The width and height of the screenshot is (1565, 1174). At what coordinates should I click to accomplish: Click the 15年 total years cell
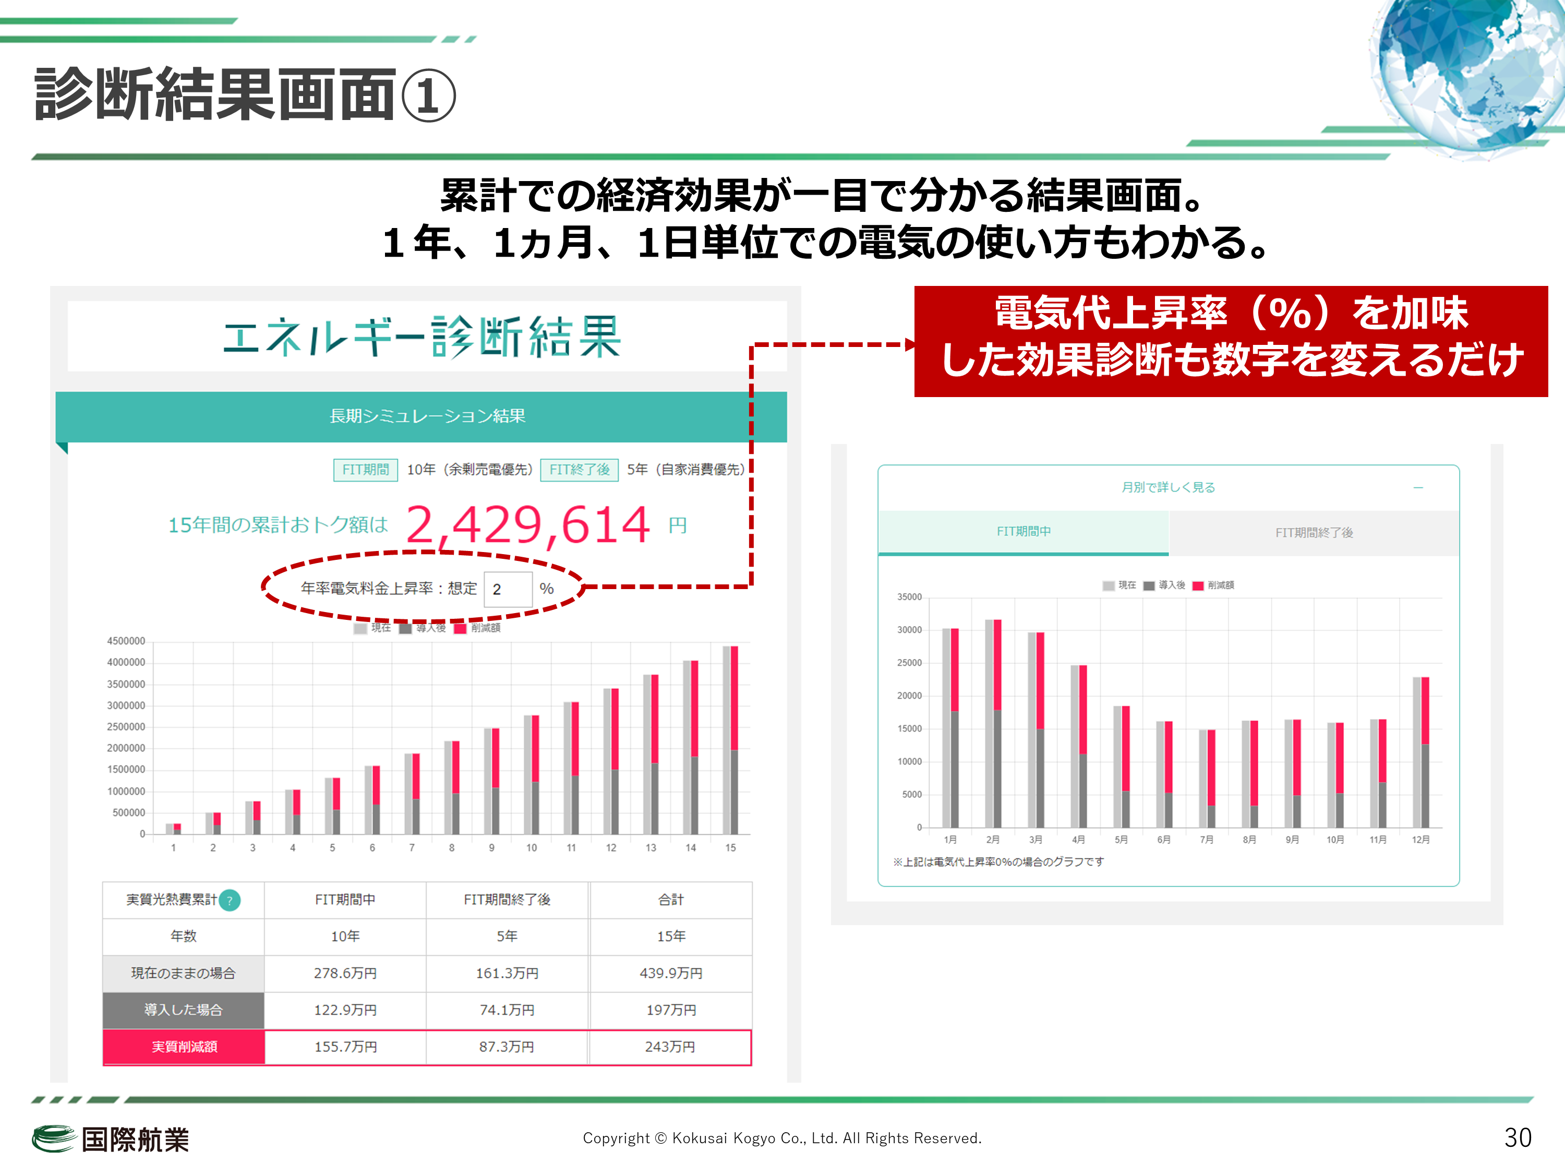(671, 937)
